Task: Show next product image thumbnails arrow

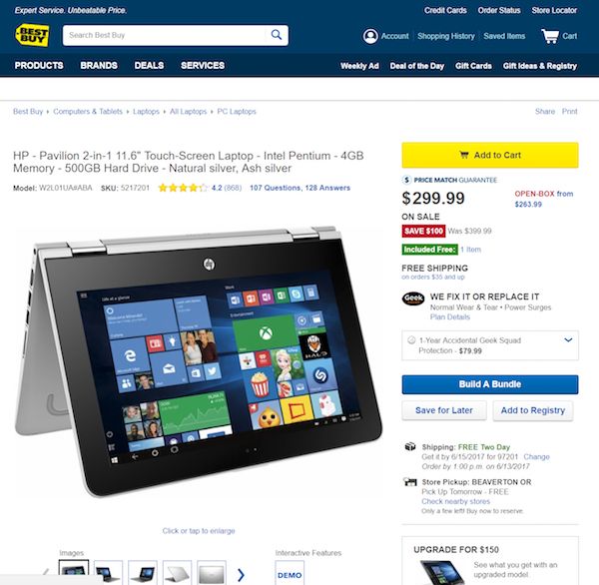Action: [x=241, y=575]
